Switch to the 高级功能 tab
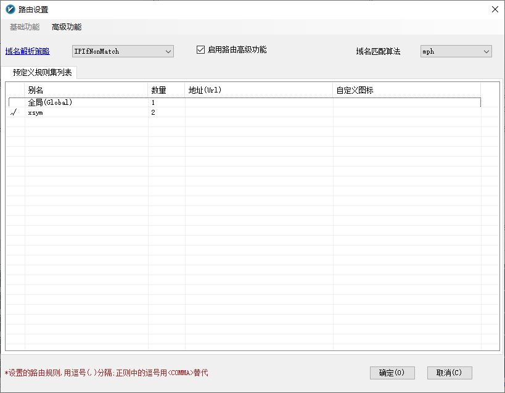Viewport: 505px width, 393px height. 67,27
